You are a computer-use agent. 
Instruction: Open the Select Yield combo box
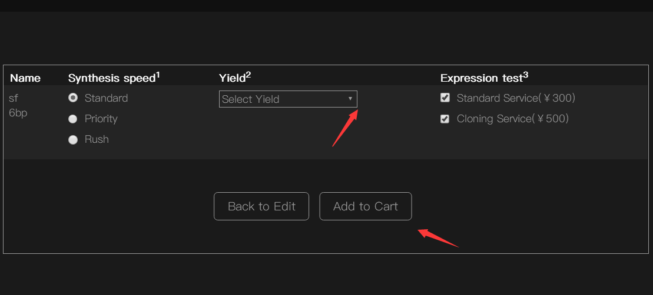288,99
